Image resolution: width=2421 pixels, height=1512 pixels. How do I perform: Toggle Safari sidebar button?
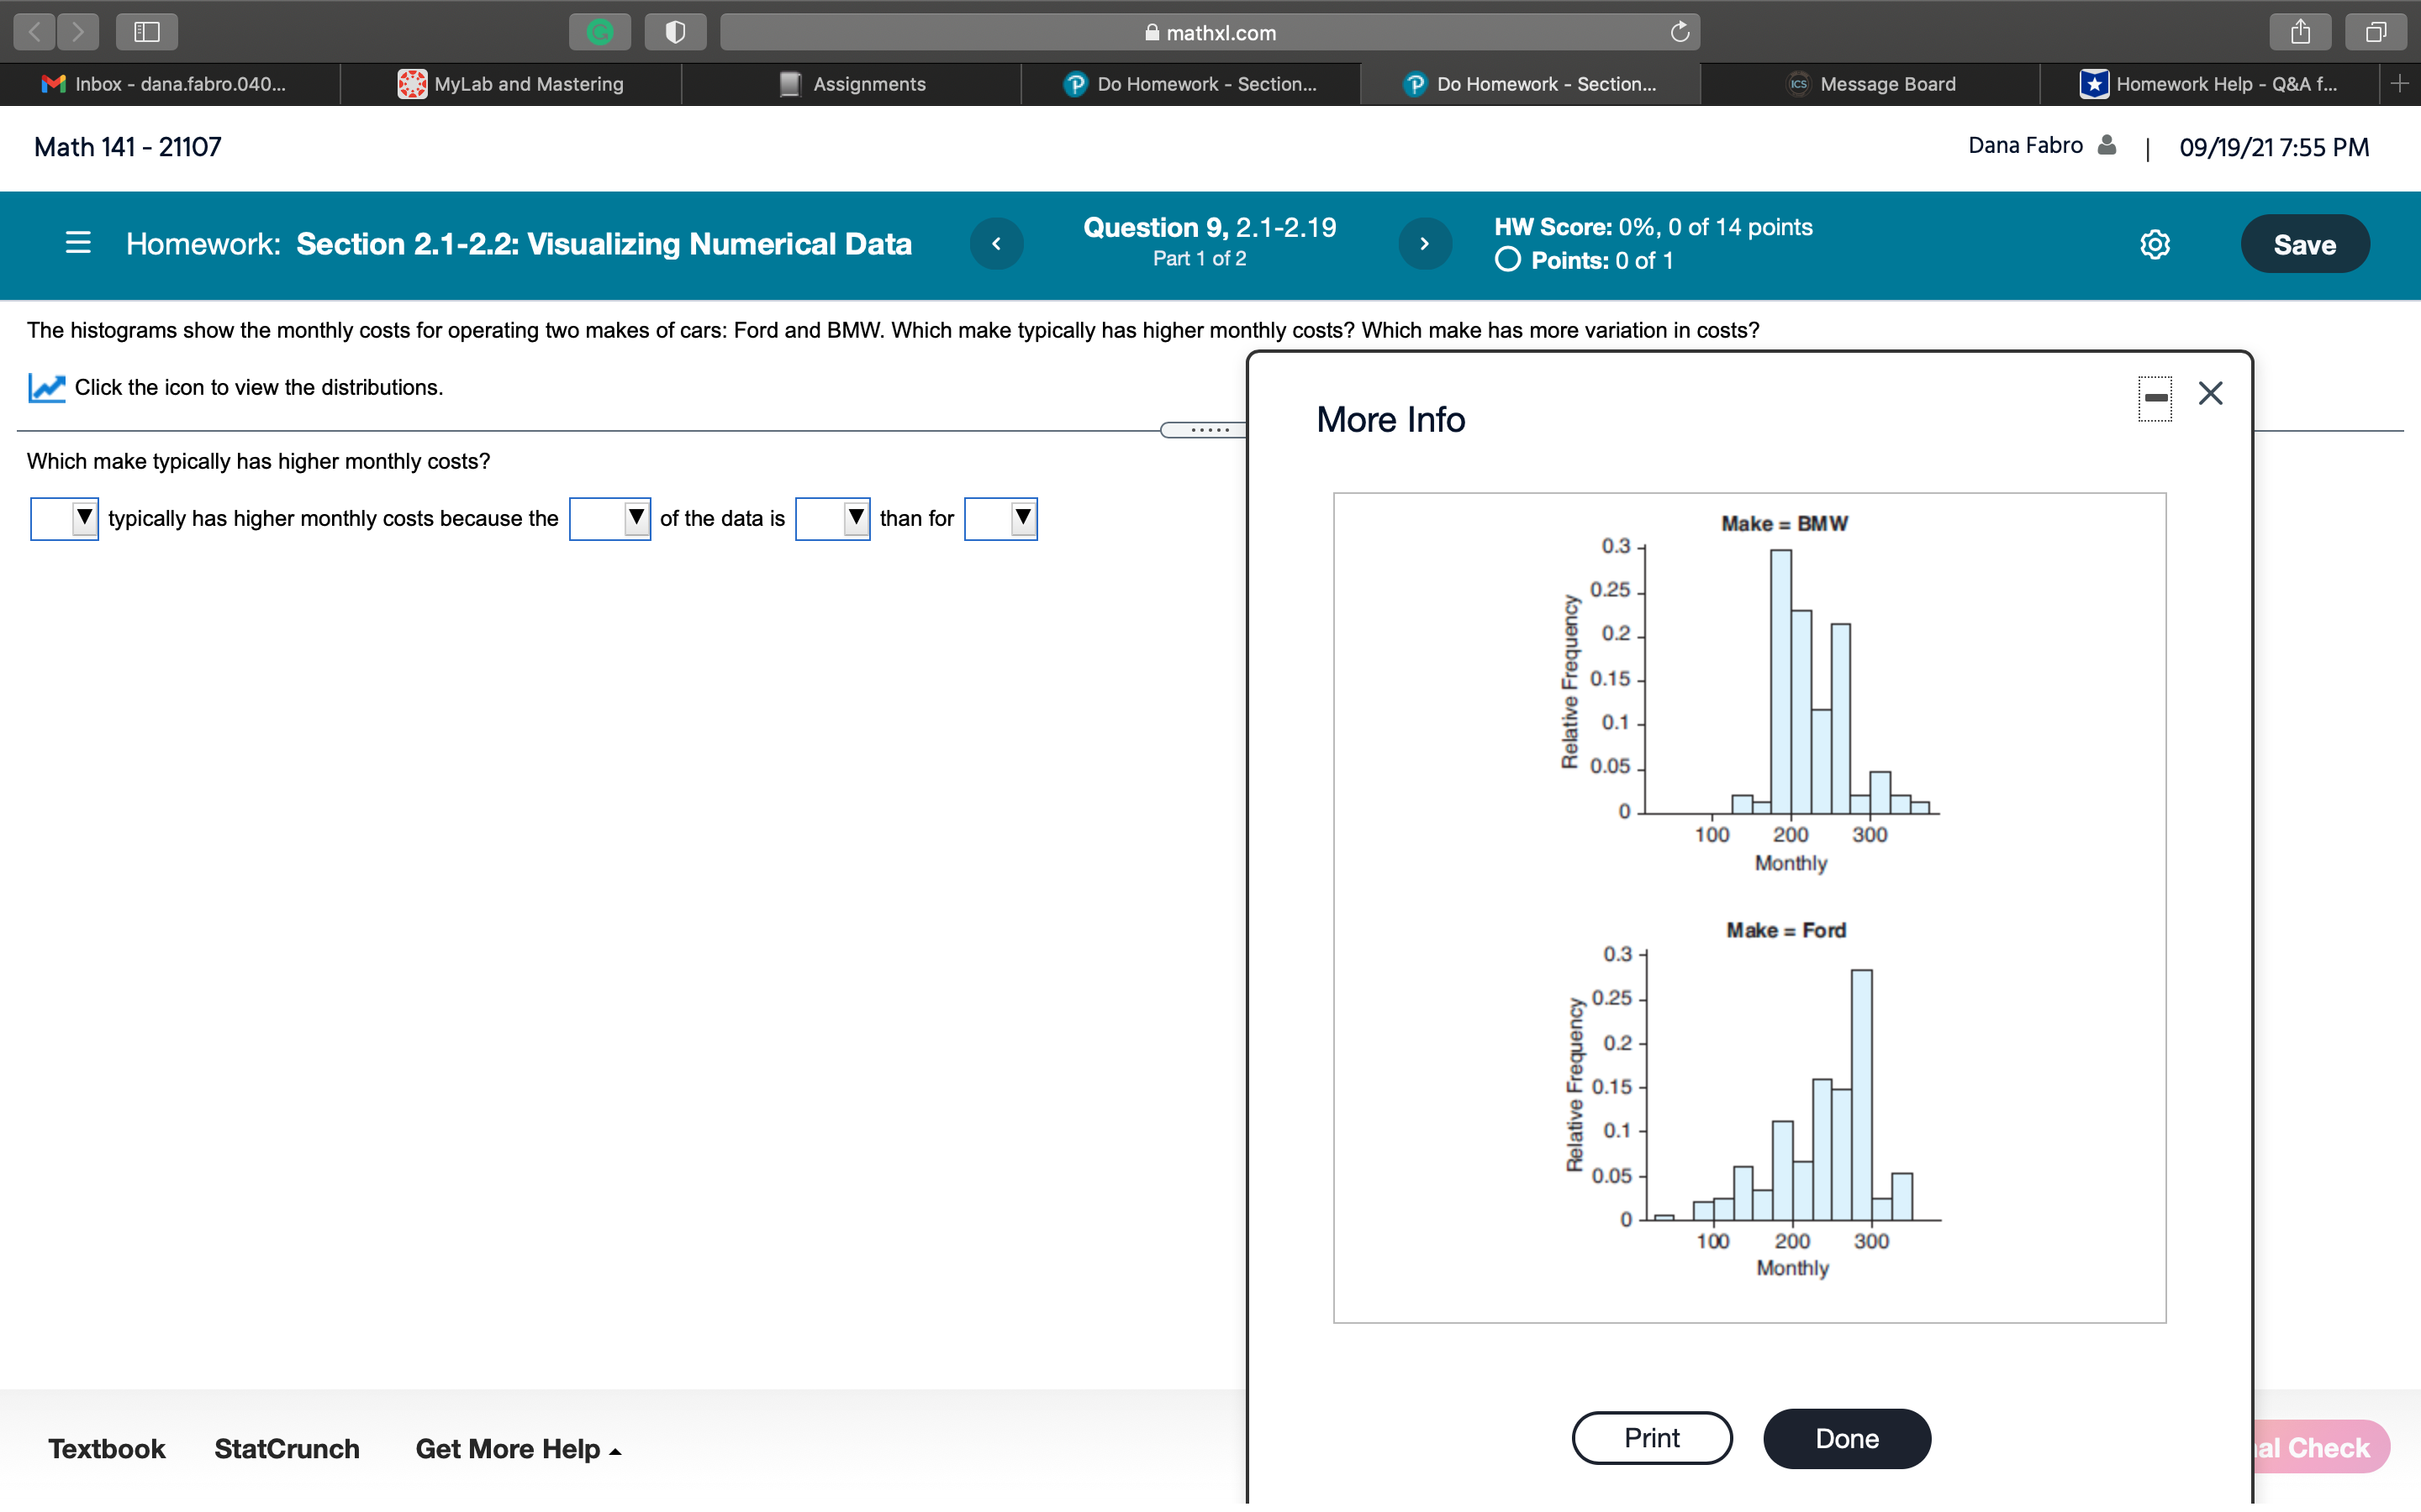coord(147,32)
